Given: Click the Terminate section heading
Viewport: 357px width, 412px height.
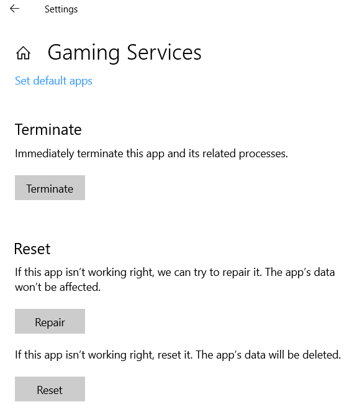Looking at the screenshot, I should 48,129.
